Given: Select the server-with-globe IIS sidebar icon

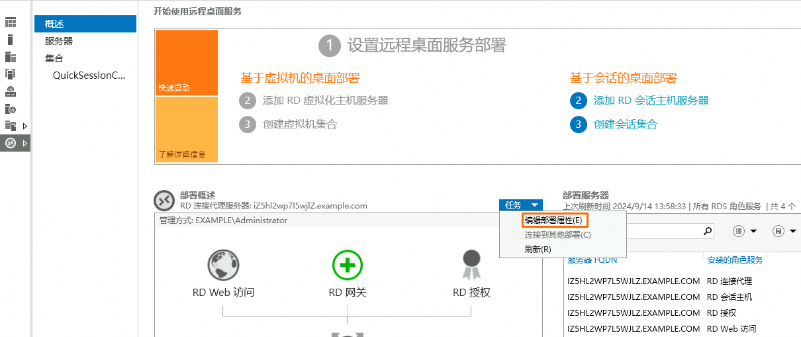Looking at the screenshot, I should click(11, 109).
